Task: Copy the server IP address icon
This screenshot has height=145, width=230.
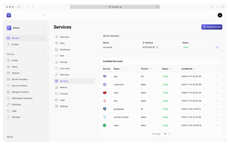Action: 157,47
